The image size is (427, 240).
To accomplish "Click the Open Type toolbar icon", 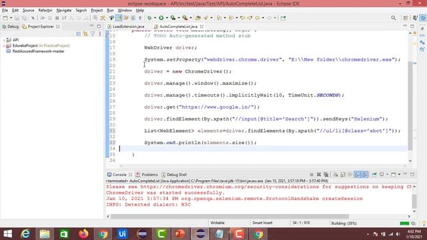I will click(198, 18).
